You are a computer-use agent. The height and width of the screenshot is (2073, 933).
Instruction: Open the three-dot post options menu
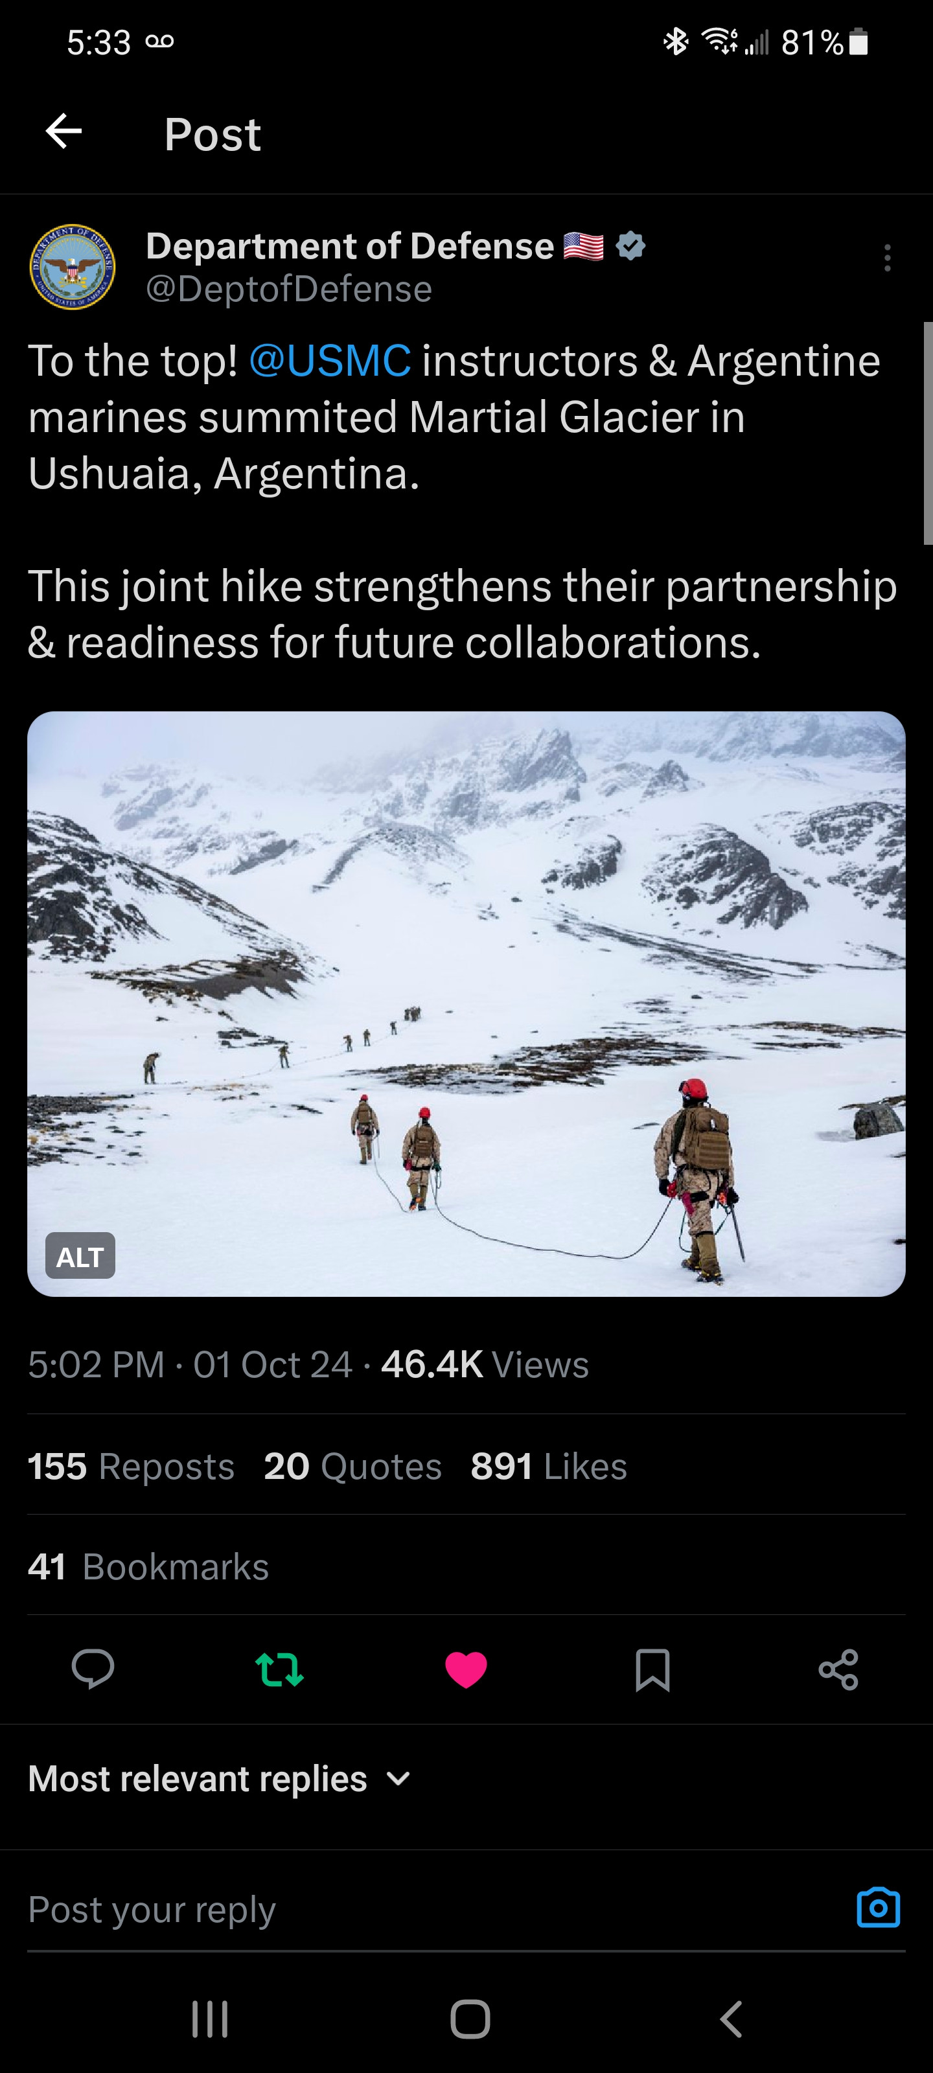pyautogui.click(x=887, y=258)
